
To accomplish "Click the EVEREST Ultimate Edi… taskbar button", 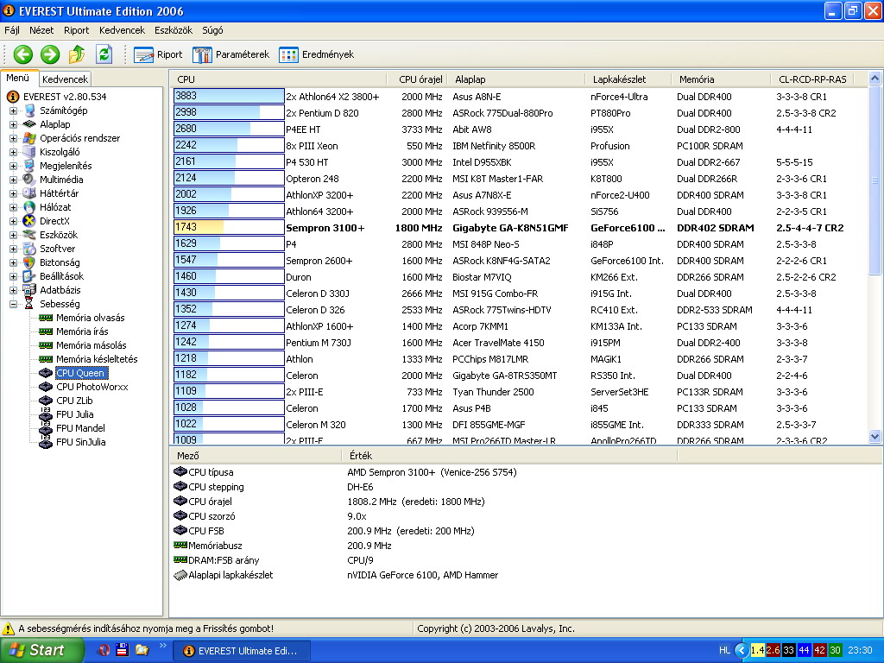I will (241, 651).
